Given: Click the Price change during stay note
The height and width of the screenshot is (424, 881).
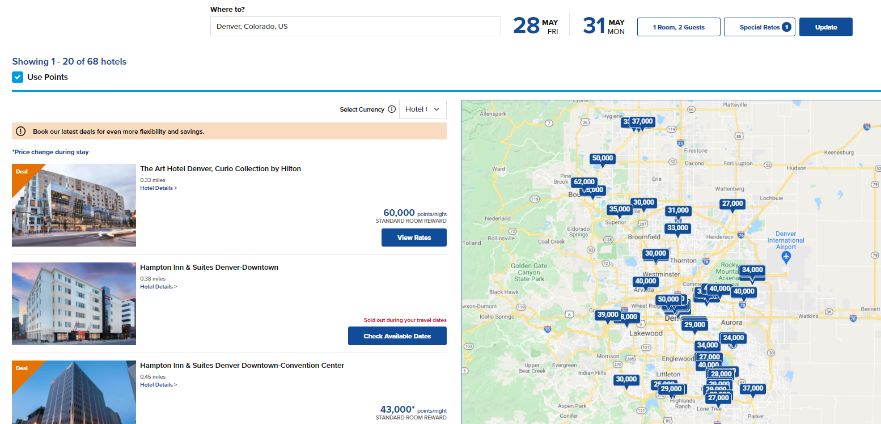Looking at the screenshot, I should (50, 152).
